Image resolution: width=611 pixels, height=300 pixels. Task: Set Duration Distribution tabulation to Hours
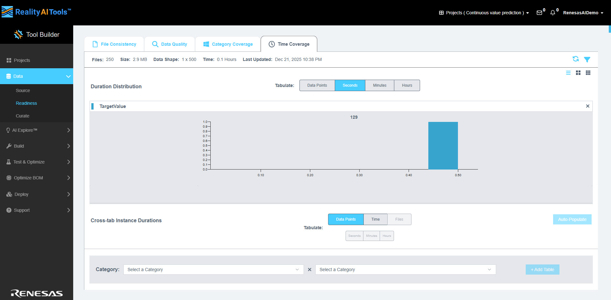click(407, 85)
